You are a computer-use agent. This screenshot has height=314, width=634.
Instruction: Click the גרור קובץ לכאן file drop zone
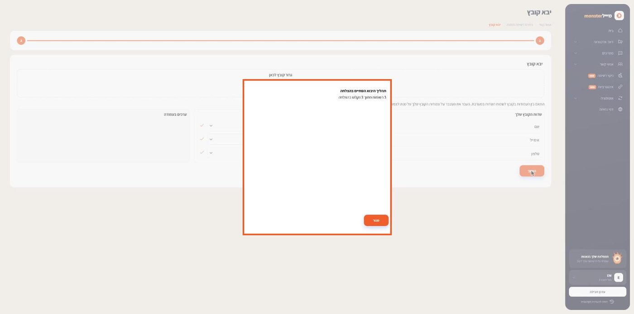(x=280, y=83)
